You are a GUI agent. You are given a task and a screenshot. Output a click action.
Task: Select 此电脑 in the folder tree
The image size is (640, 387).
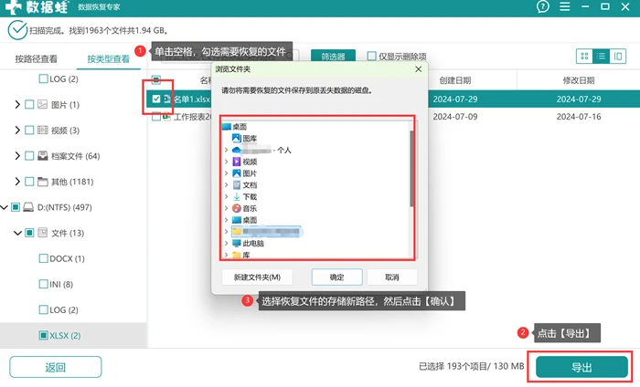click(x=248, y=243)
